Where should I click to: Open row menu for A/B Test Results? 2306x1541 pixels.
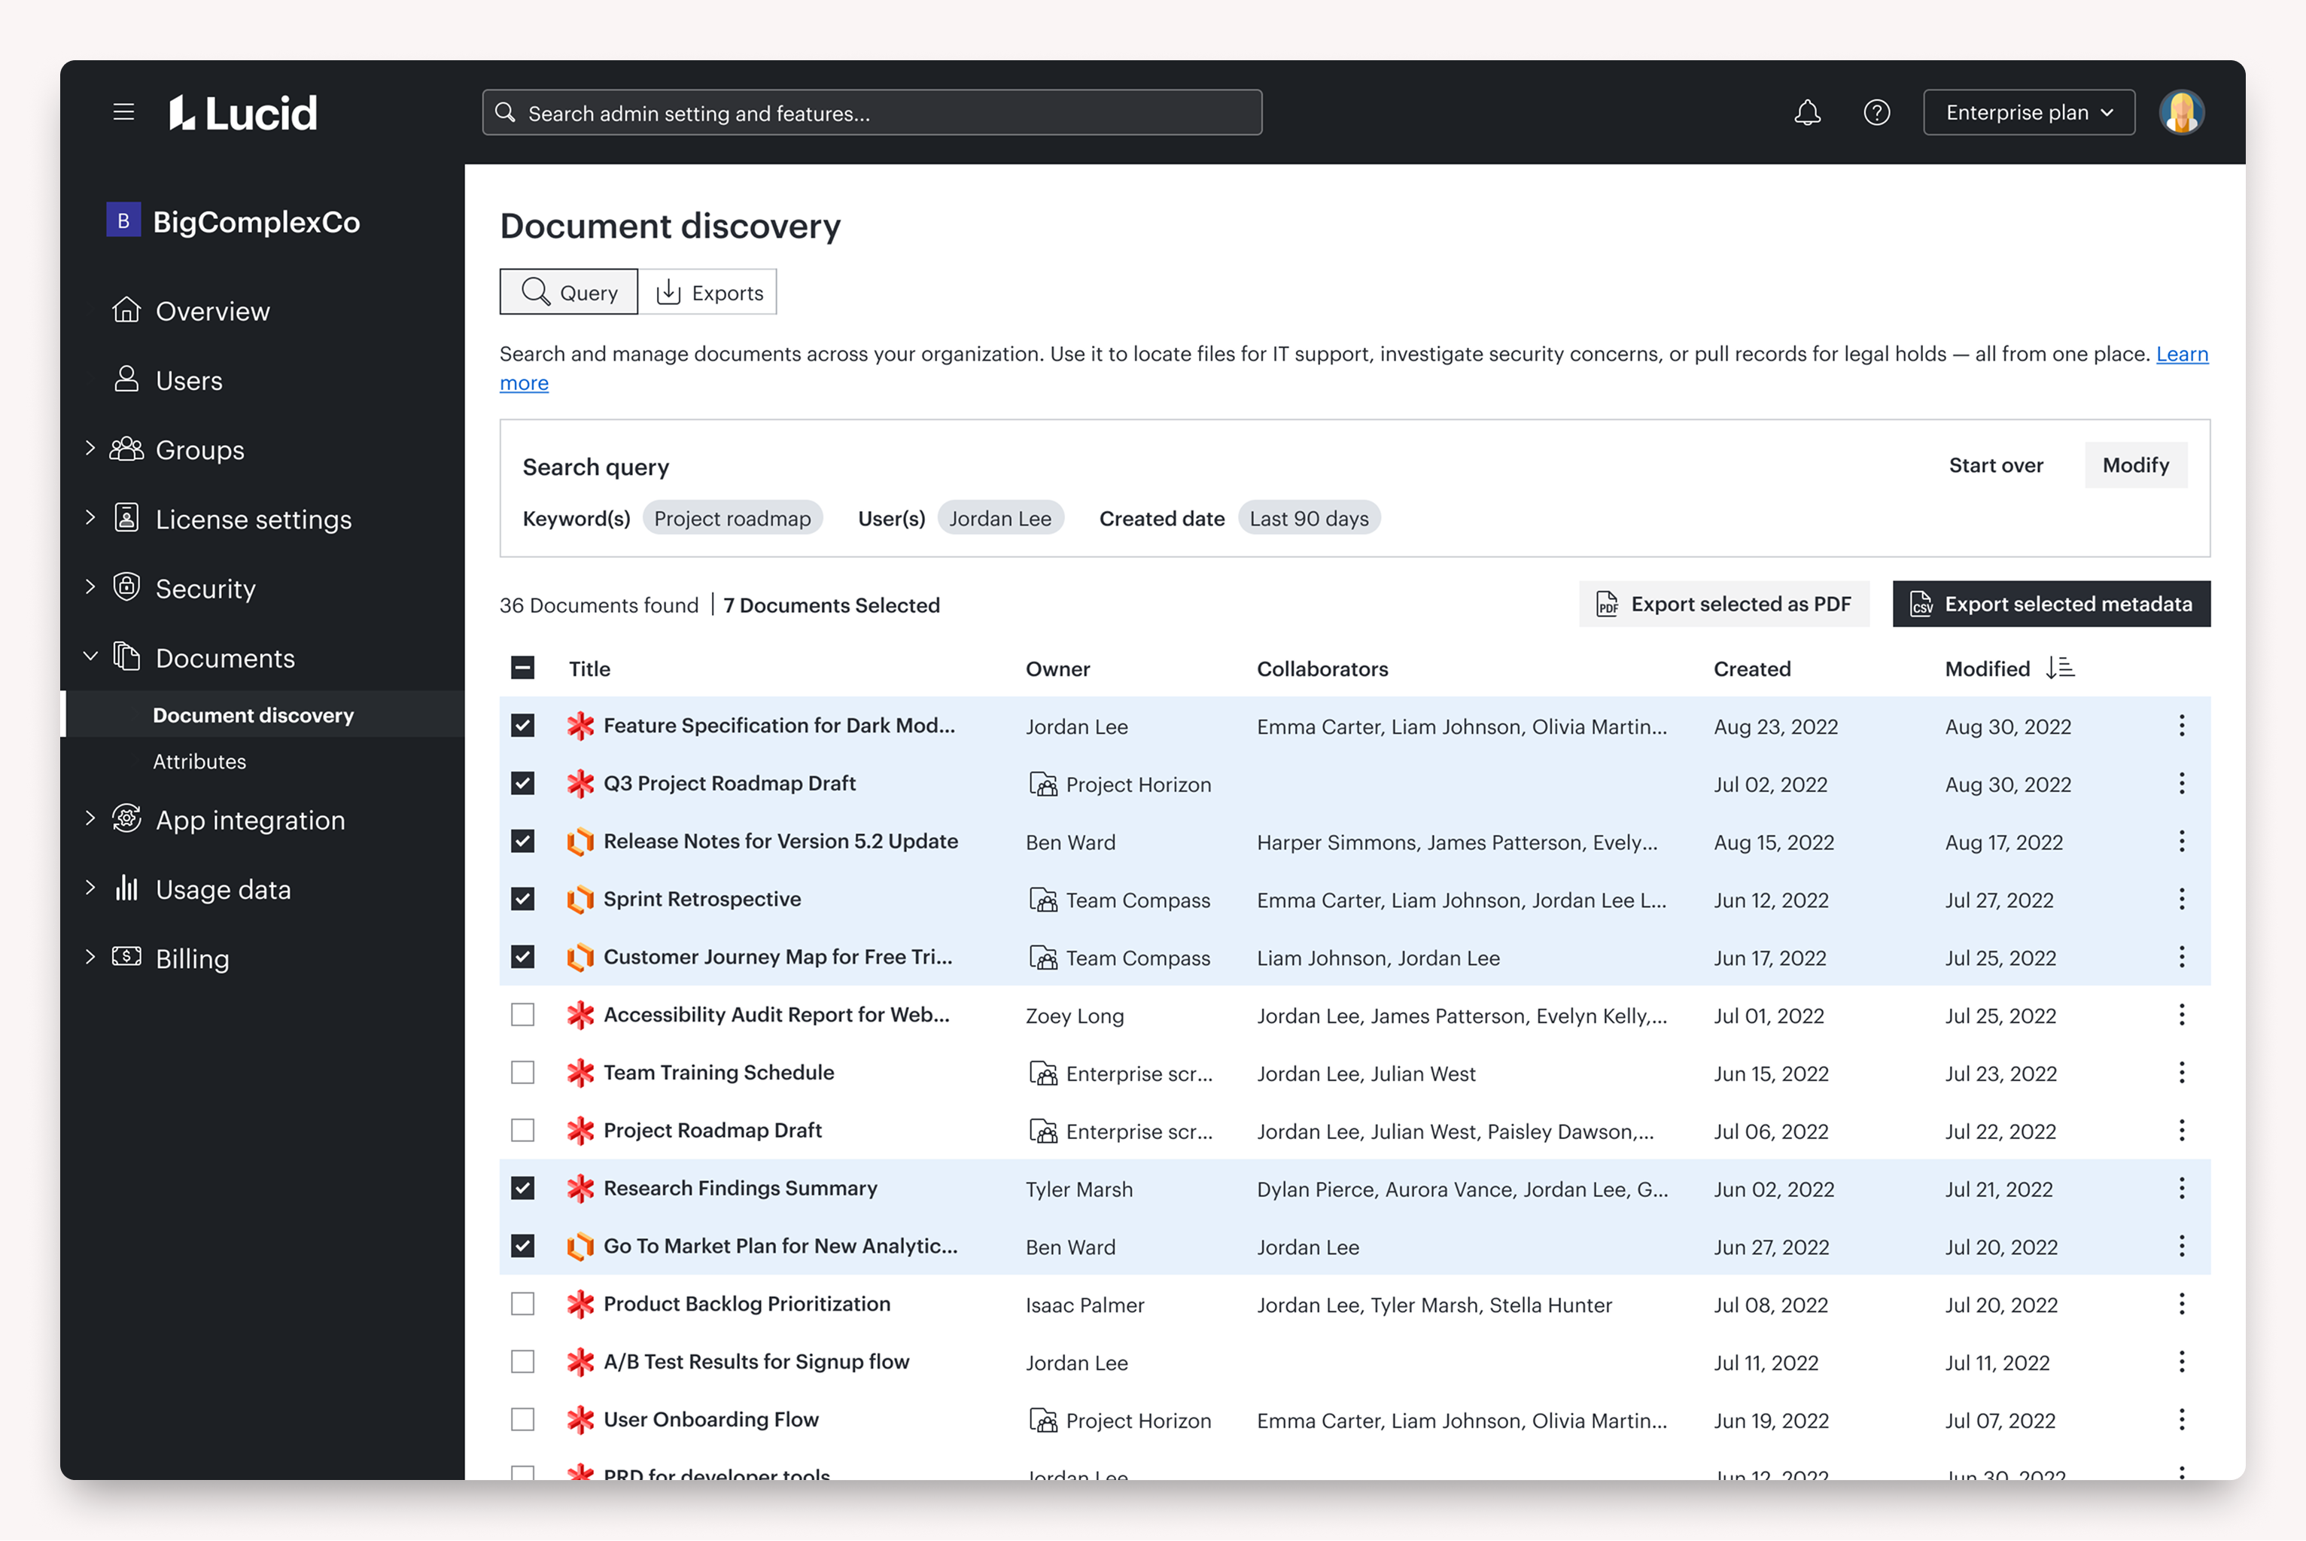click(2181, 1362)
